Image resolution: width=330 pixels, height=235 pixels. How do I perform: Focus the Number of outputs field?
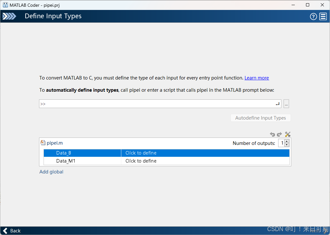pyautogui.click(x=281, y=143)
